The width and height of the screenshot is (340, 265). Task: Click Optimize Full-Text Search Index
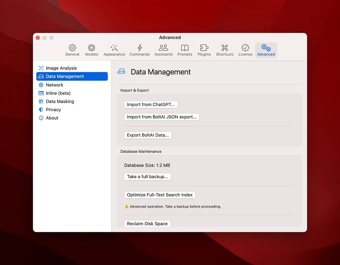[160, 195]
